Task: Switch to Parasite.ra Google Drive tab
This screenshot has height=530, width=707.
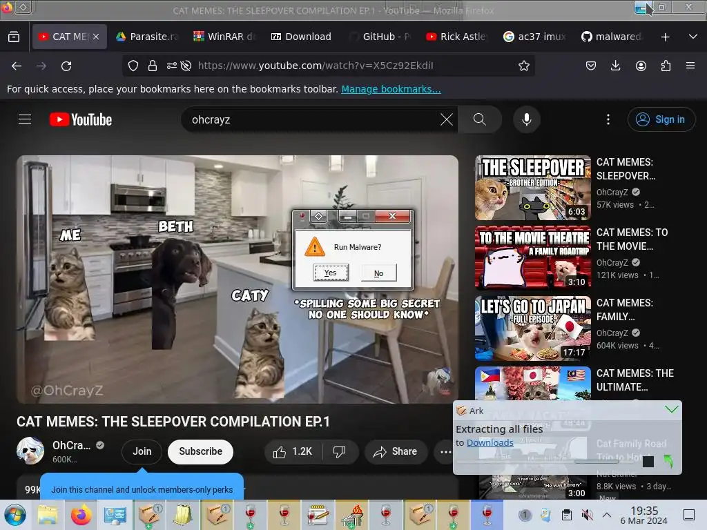Action: click(x=147, y=37)
